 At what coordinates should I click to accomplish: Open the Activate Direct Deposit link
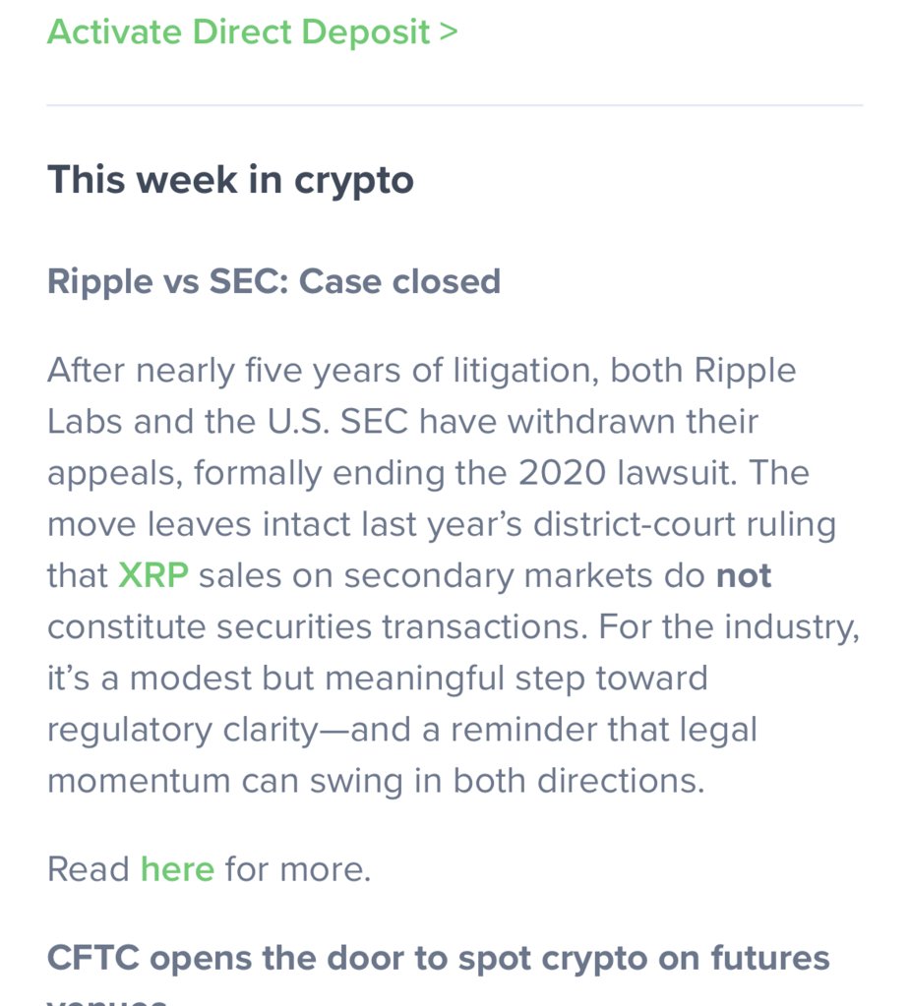coord(252,32)
